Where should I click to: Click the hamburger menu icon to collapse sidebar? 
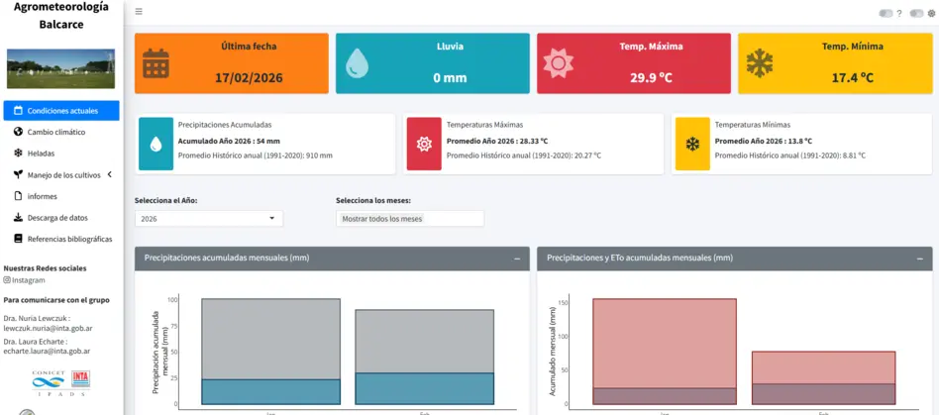(139, 12)
